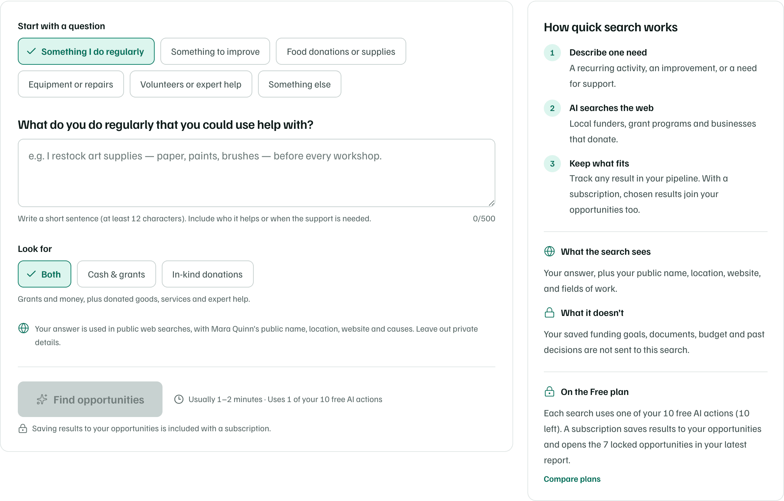
Task: Click 'Grants and money, plus donated goods' helper text
Action: point(134,299)
